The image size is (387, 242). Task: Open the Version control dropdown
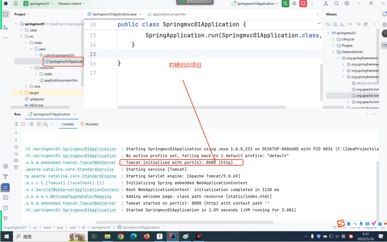71,3
